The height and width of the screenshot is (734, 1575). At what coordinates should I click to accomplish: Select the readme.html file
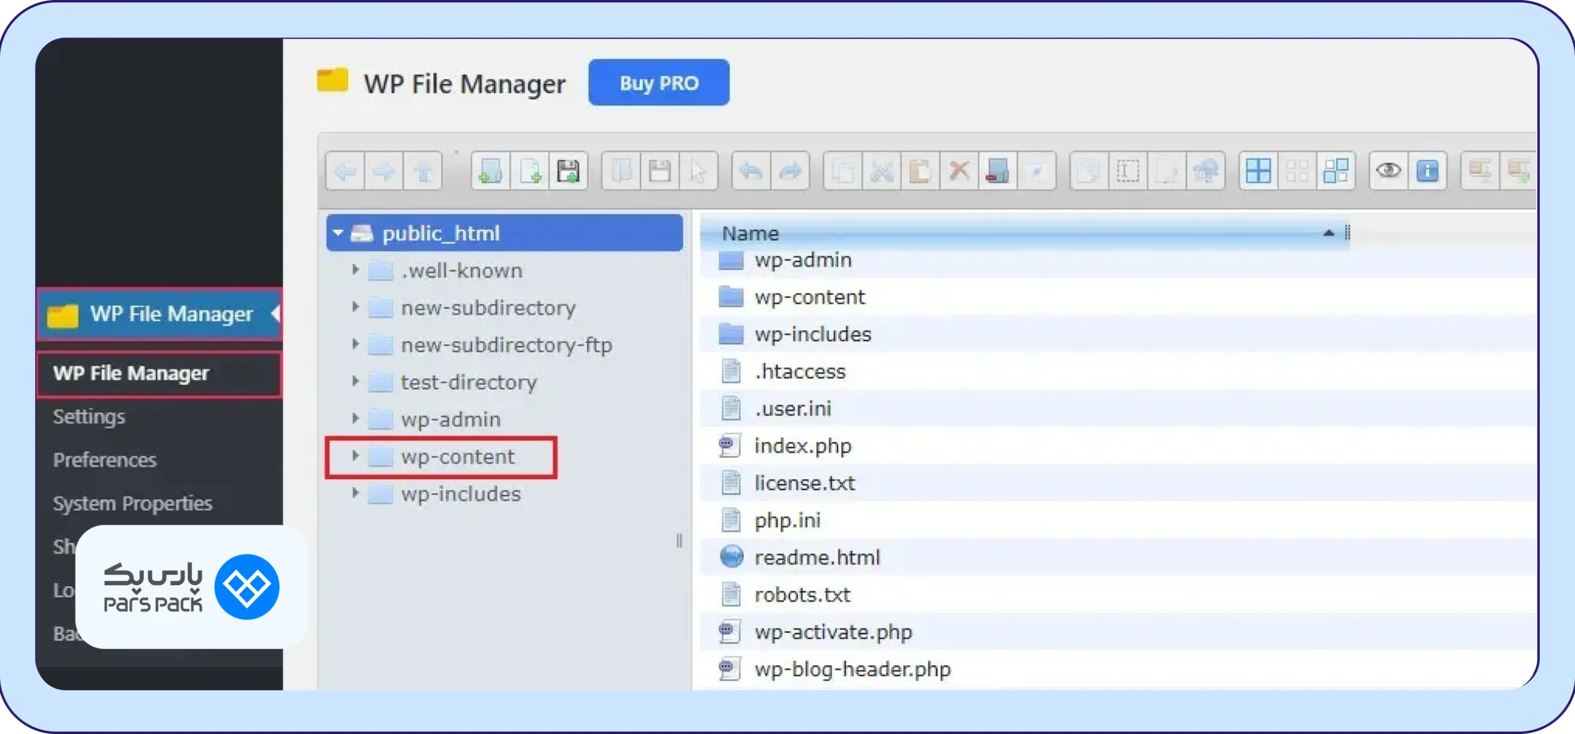[x=1117, y=557]
